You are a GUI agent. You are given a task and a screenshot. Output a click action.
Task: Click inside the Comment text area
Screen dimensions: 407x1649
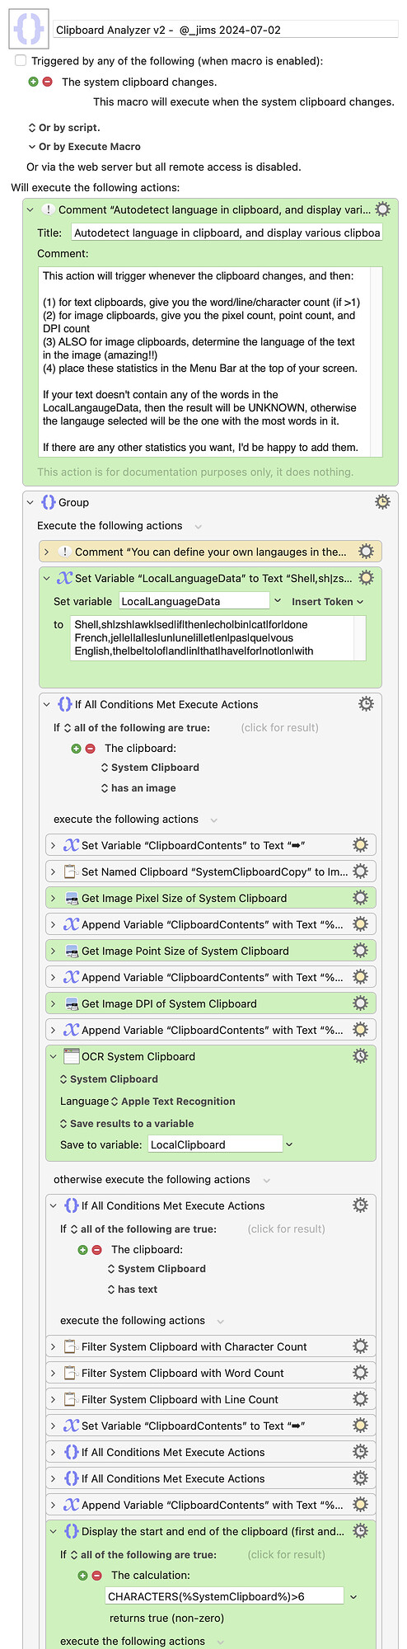coord(210,361)
